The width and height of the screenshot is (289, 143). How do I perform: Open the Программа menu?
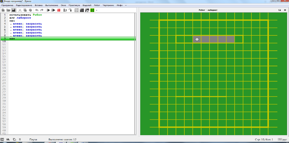[7, 5]
